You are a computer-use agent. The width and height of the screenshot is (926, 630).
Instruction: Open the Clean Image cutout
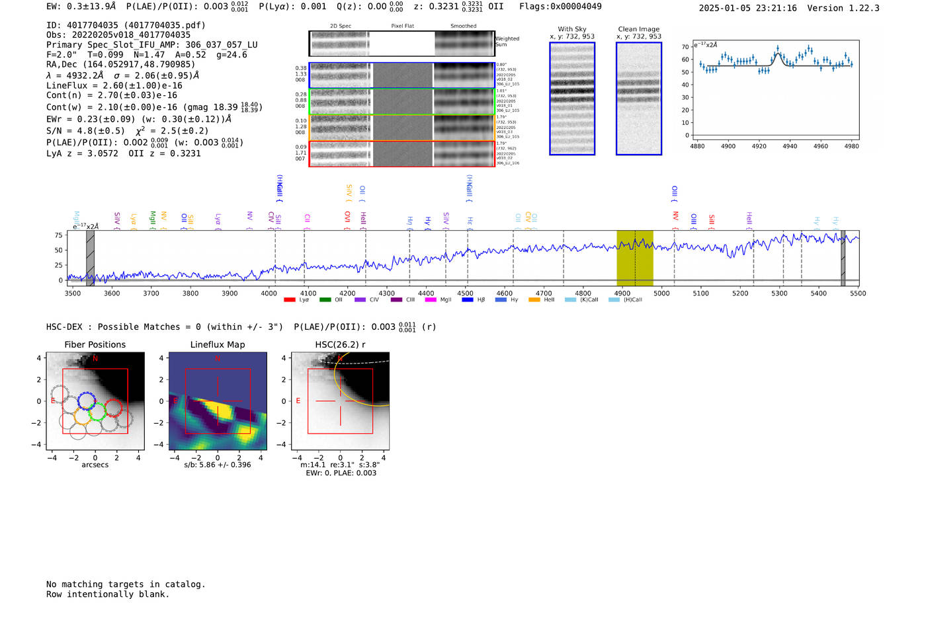click(x=639, y=98)
